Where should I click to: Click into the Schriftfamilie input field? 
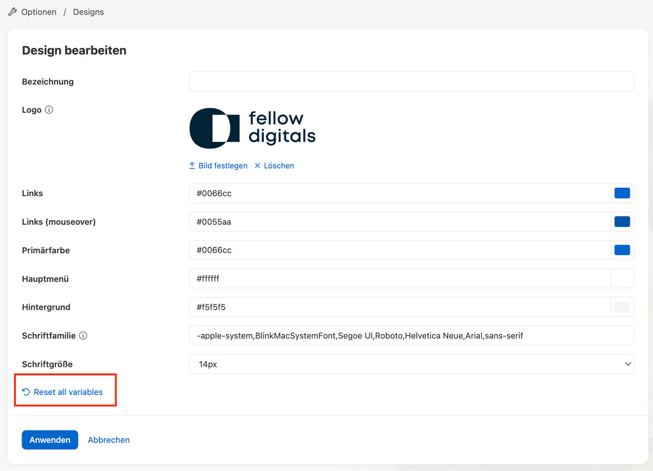(x=411, y=335)
